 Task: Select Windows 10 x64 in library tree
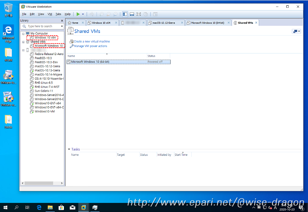45,37
